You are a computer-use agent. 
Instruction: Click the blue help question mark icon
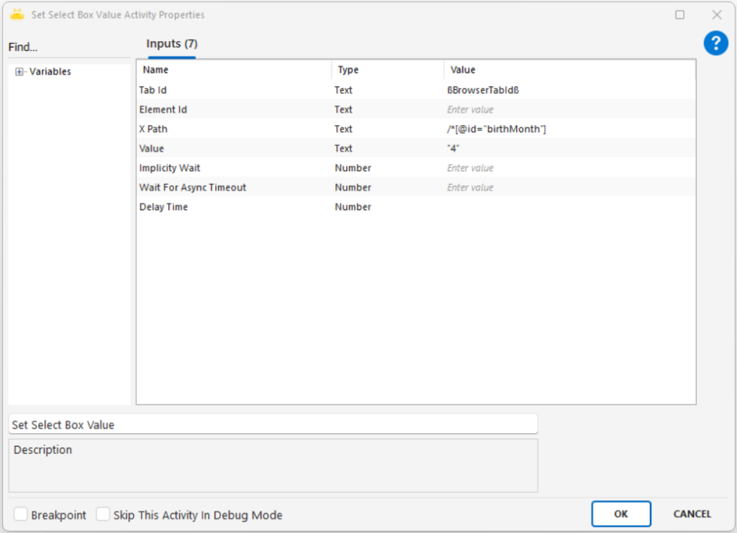[715, 43]
